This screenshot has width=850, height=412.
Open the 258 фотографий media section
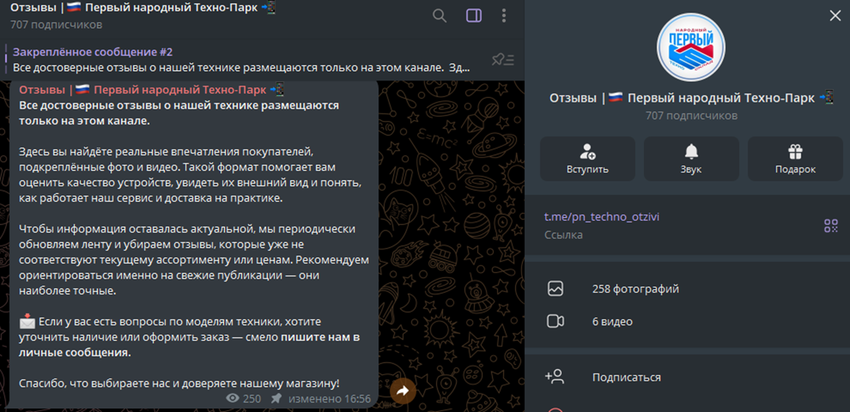635,289
